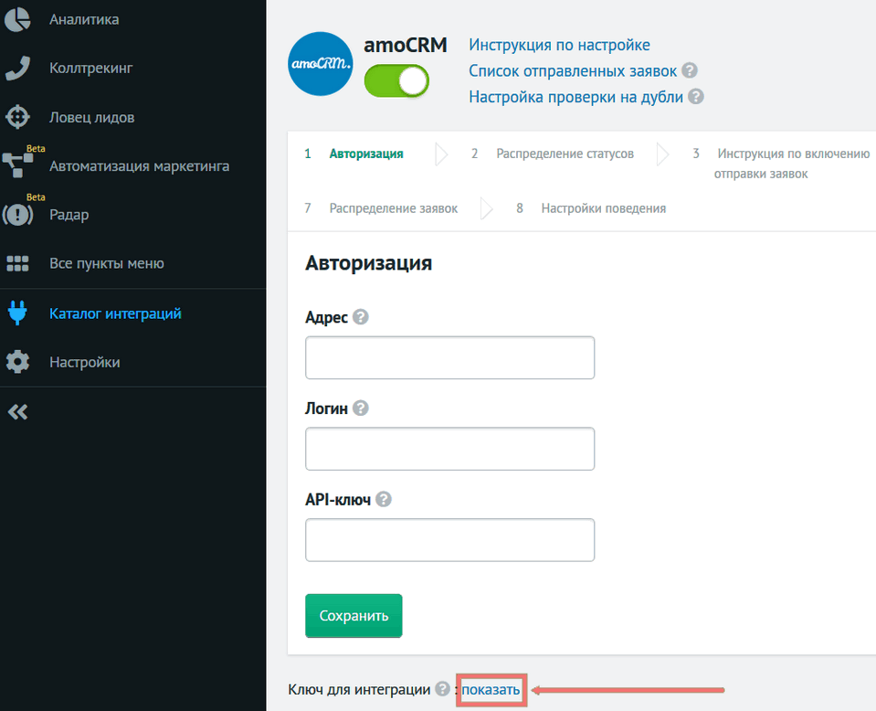Open 'Распределение заявок' step tab
Screen dimensions: 876x711
tap(393, 208)
